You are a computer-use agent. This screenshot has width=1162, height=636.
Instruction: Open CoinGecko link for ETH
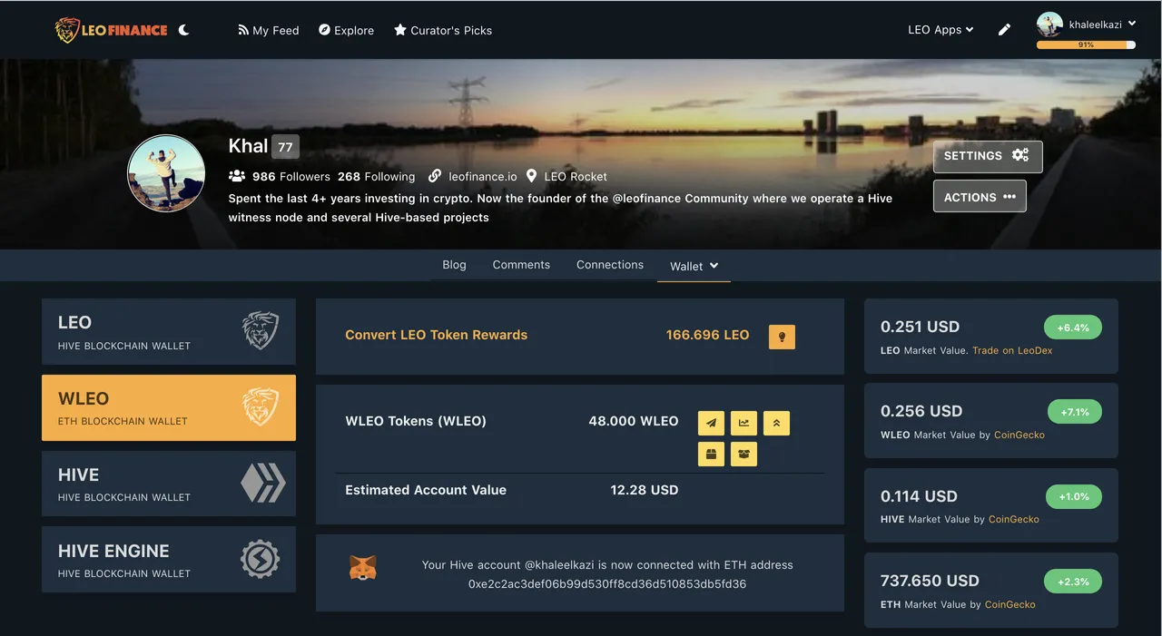tap(1010, 604)
